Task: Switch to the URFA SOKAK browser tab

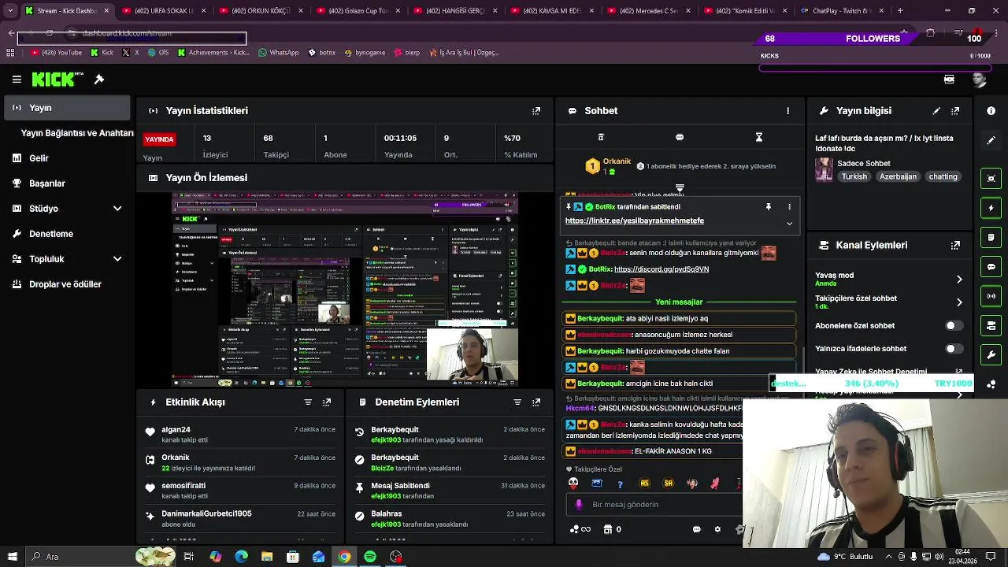Action: pos(163,11)
